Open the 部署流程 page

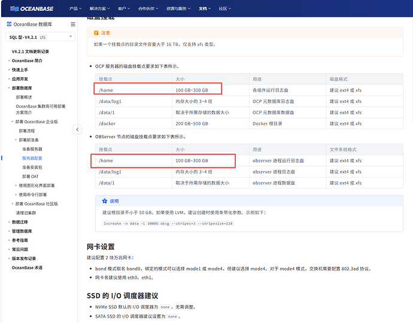[x=26, y=131]
